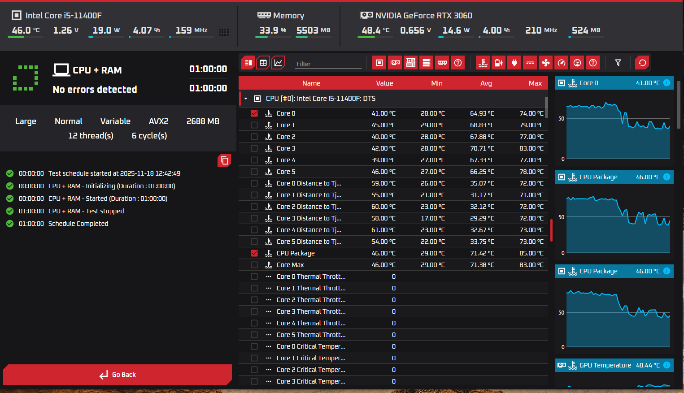Image resolution: width=684 pixels, height=393 pixels.
Task: Enable the Core Max sensor checkbox
Action: point(254,265)
